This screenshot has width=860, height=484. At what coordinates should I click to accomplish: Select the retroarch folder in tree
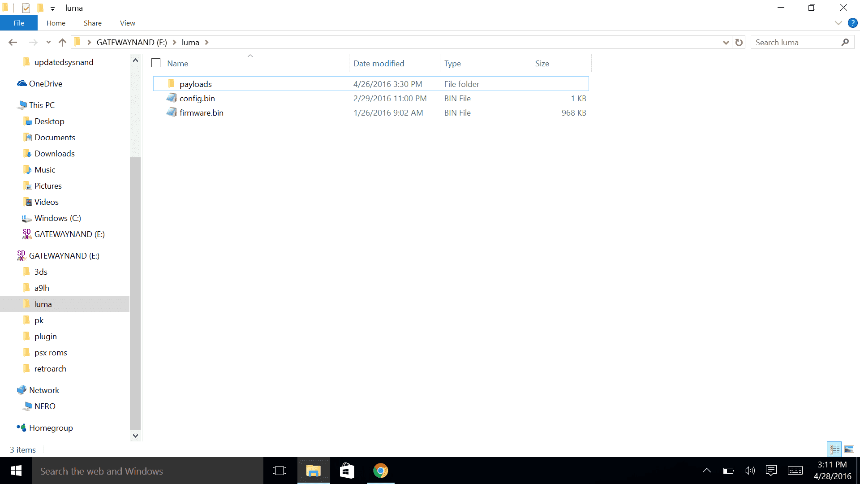pyautogui.click(x=44, y=368)
